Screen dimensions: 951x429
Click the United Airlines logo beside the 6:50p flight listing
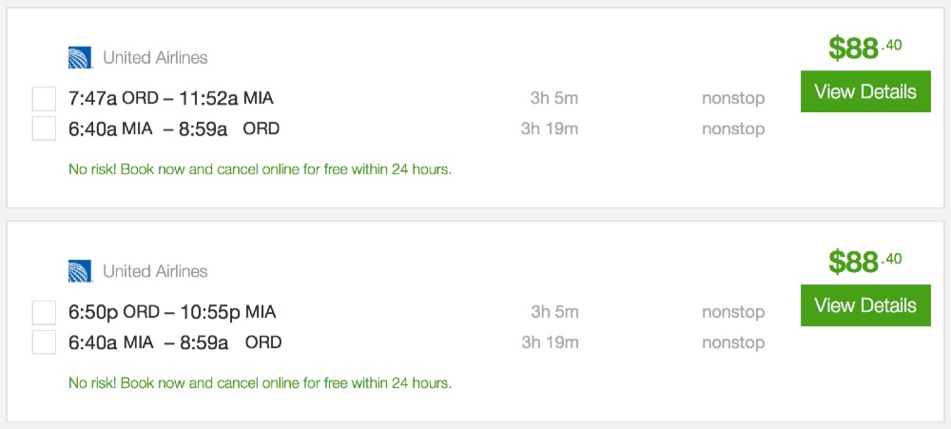pyautogui.click(x=80, y=272)
